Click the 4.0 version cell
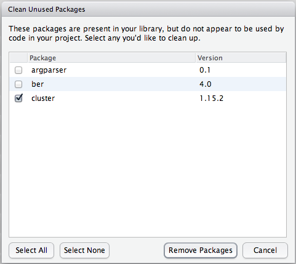296x264 pixels. pos(206,84)
